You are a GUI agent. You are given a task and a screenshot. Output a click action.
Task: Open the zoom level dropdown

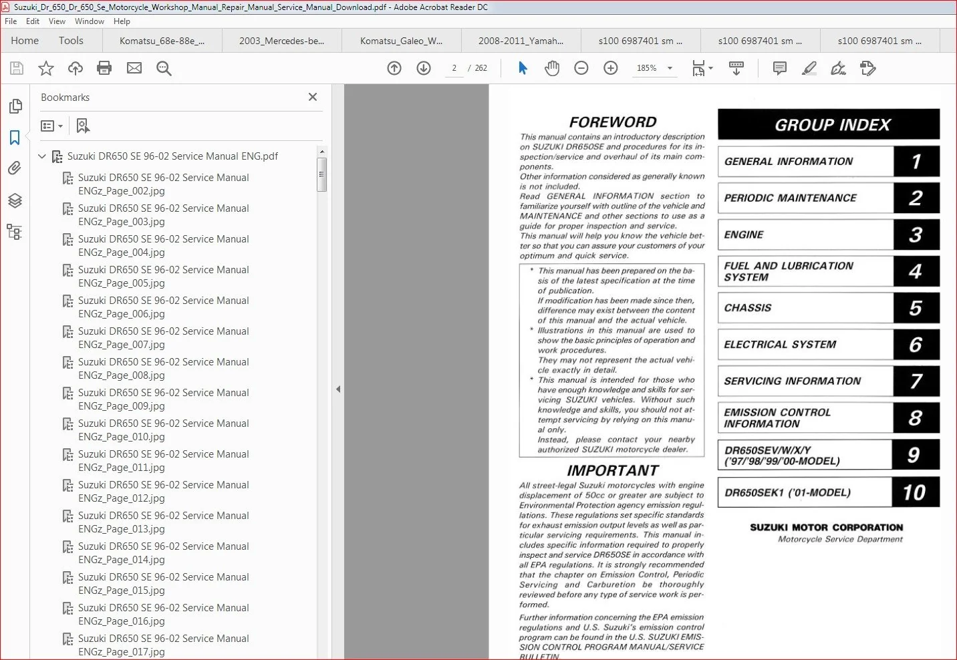[670, 68]
